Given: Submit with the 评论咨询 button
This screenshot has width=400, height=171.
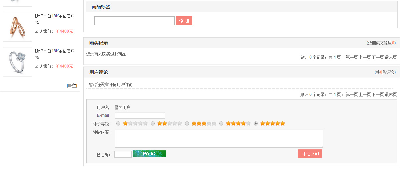Looking at the screenshot, I should point(310,154).
